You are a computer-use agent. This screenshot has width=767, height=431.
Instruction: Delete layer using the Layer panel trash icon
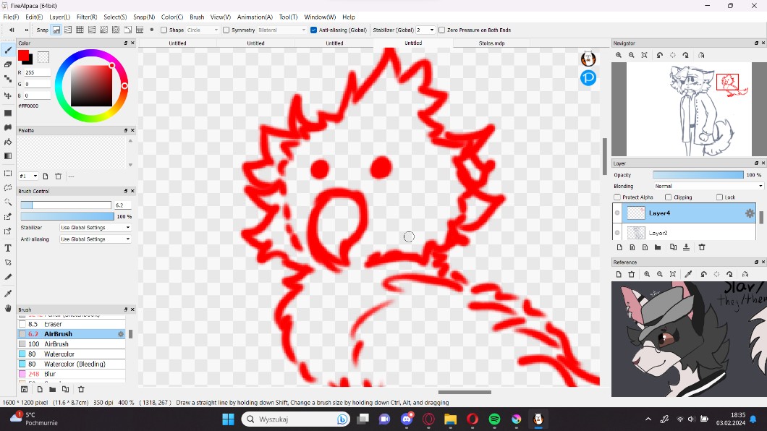pyautogui.click(x=701, y=247)
